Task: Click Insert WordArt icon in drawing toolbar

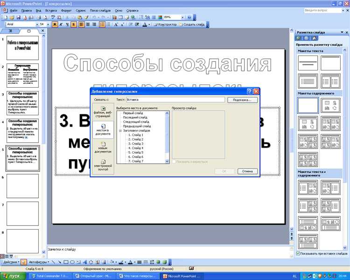Action: click(x=85, y=262)
